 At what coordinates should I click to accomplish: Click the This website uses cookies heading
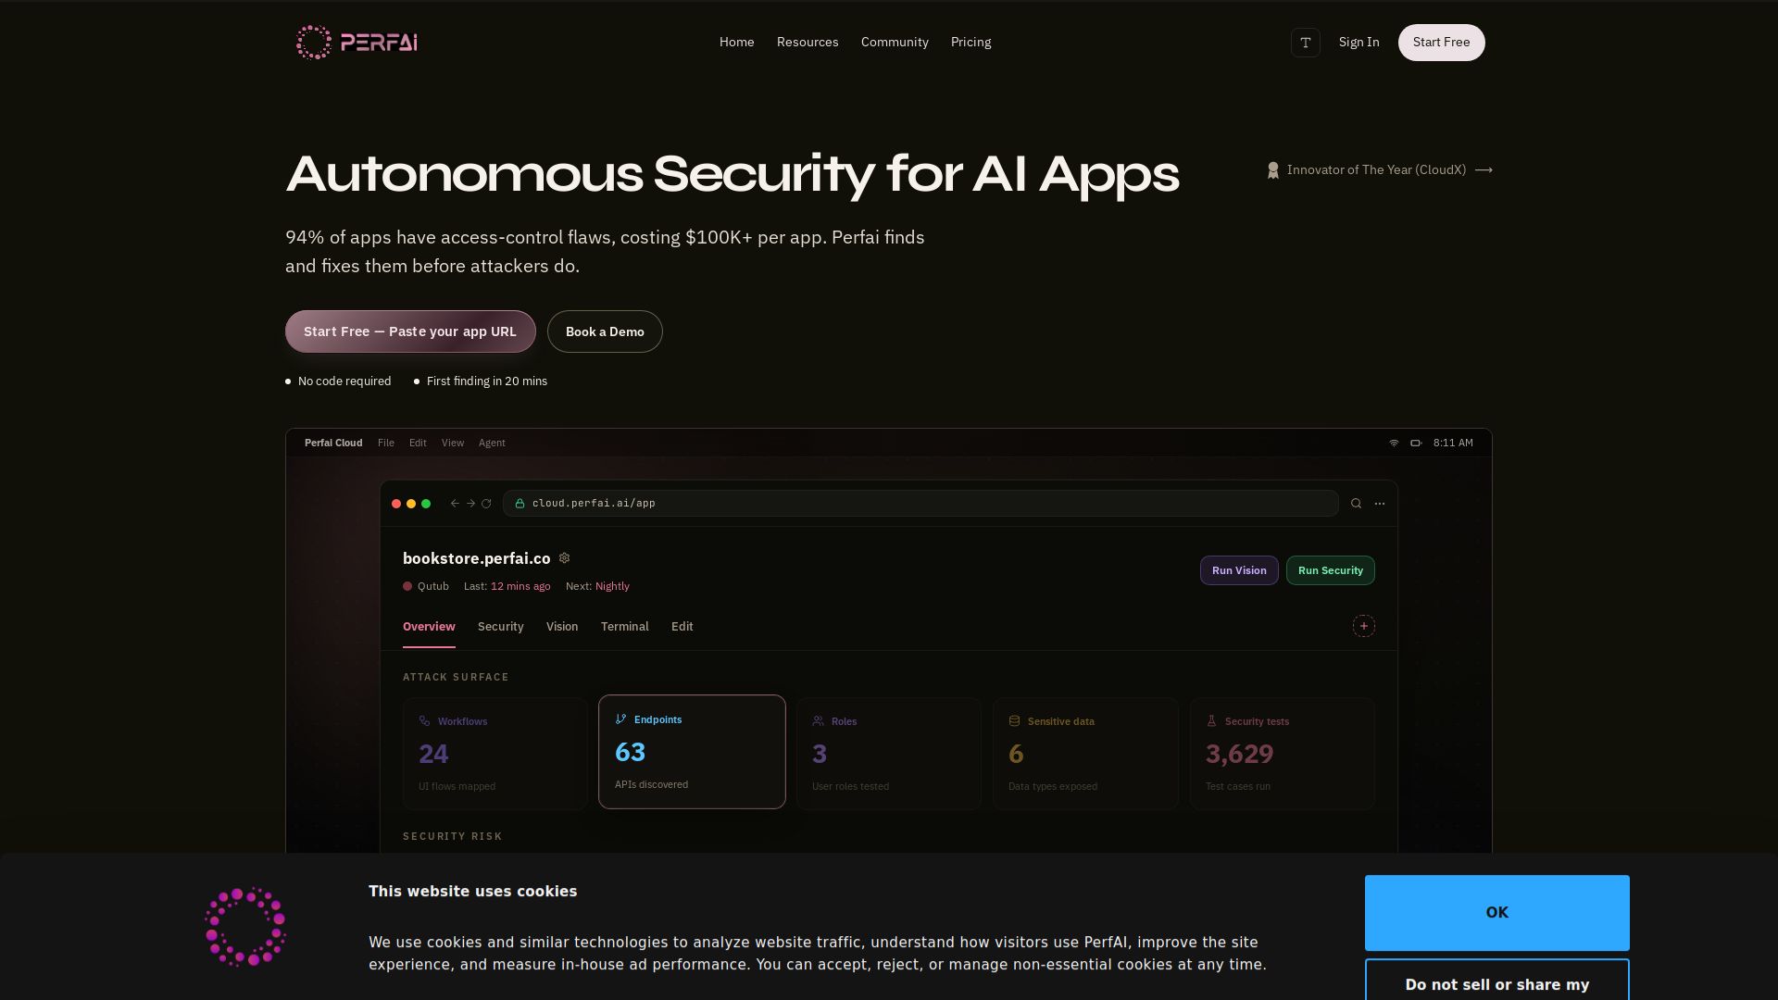point(473,892)
